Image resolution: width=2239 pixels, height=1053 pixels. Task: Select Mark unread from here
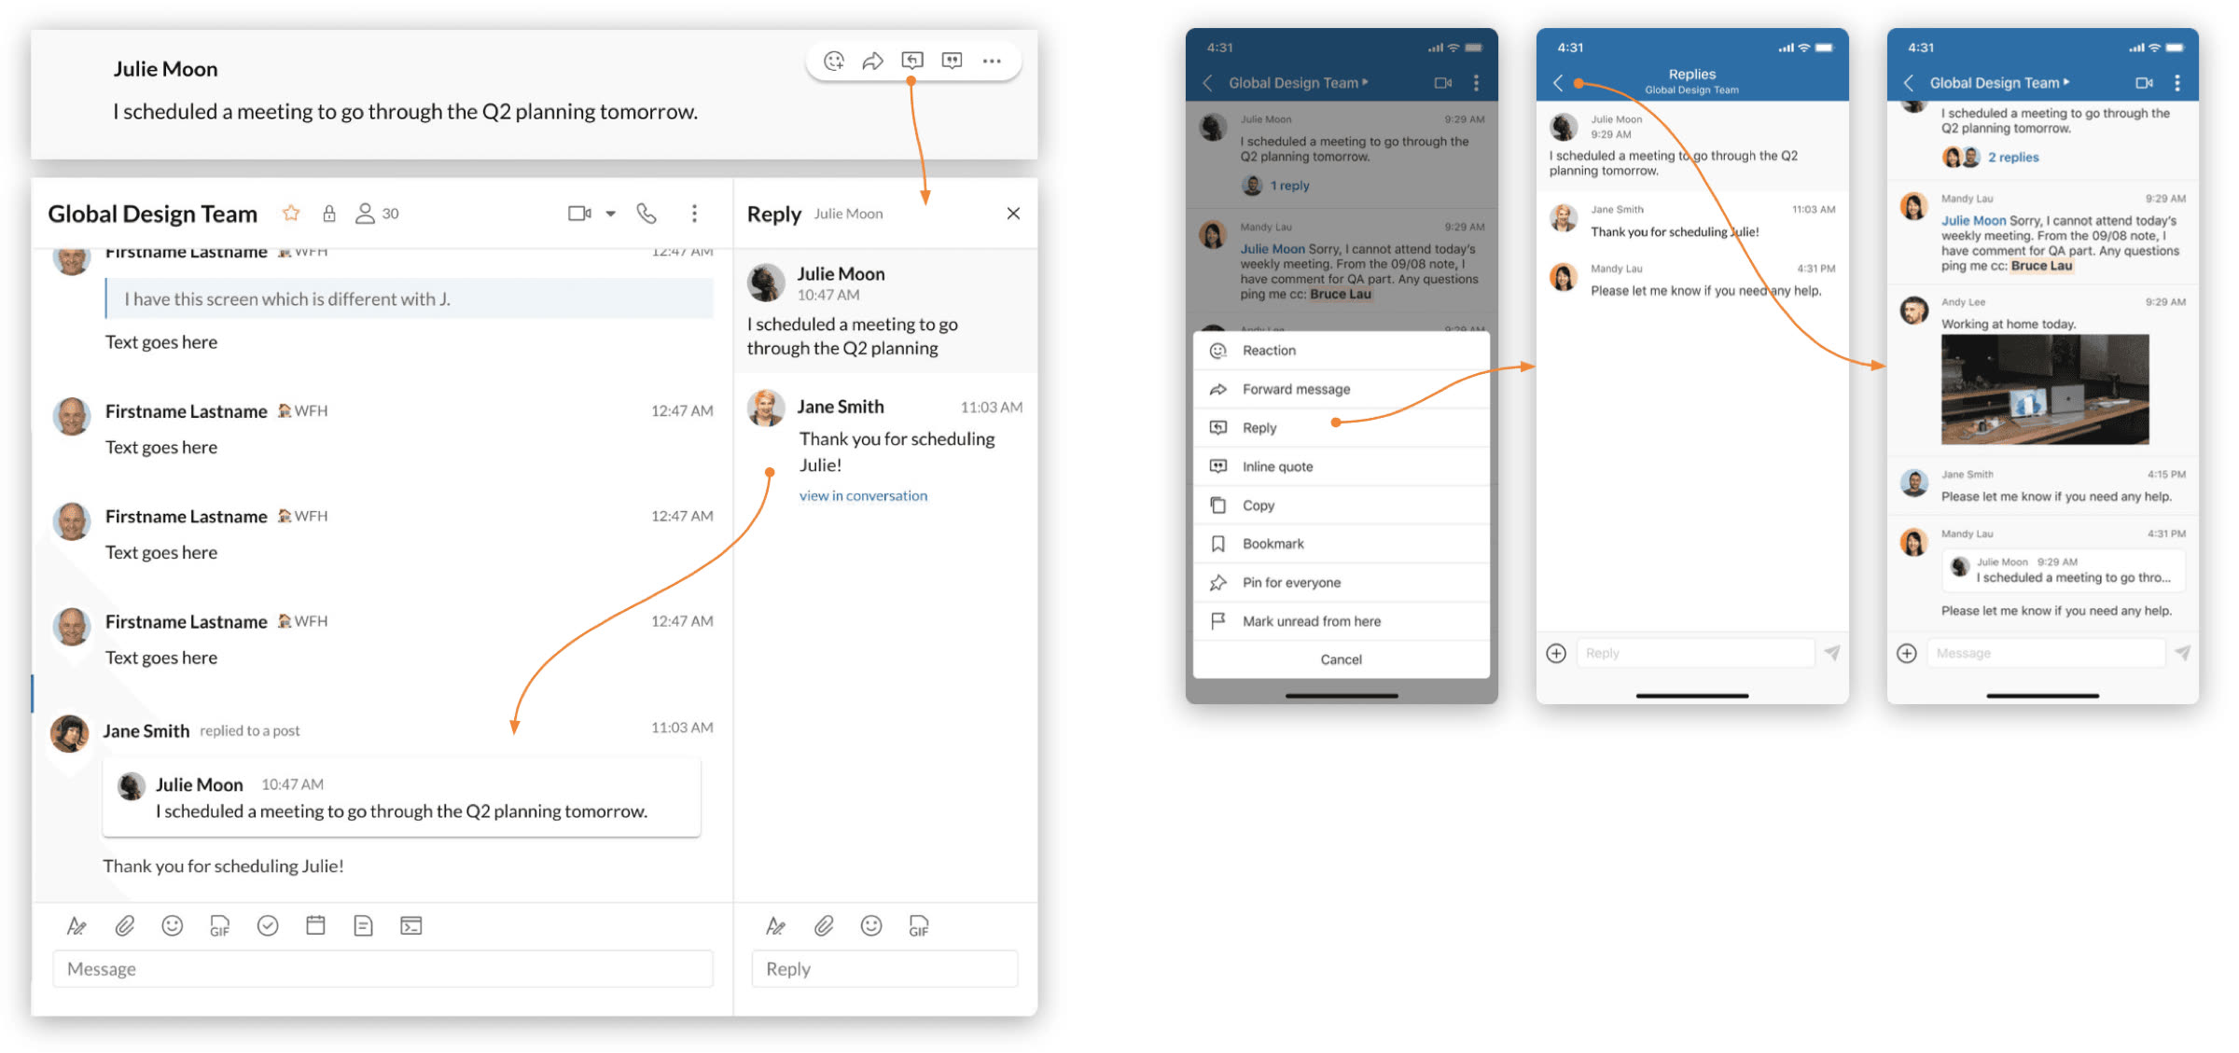1342,621
